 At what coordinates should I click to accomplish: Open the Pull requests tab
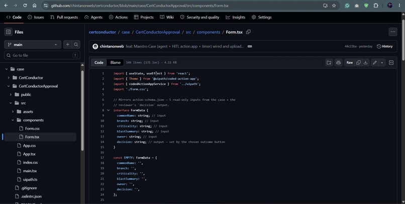64,17
